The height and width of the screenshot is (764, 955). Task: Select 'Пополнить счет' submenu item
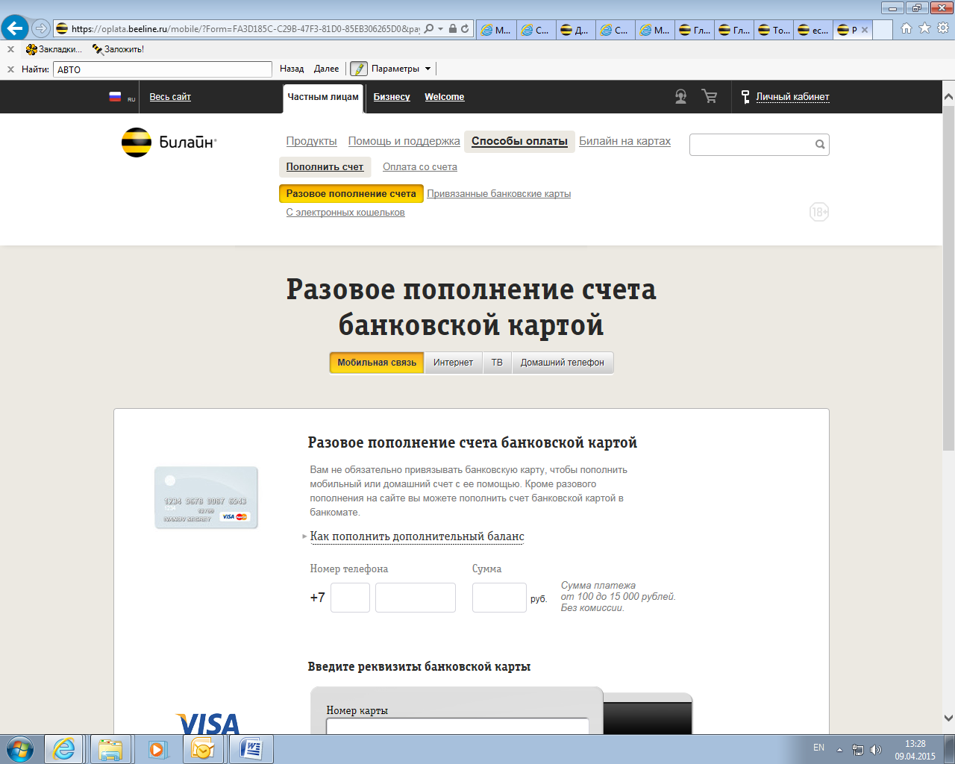[325, 167]
